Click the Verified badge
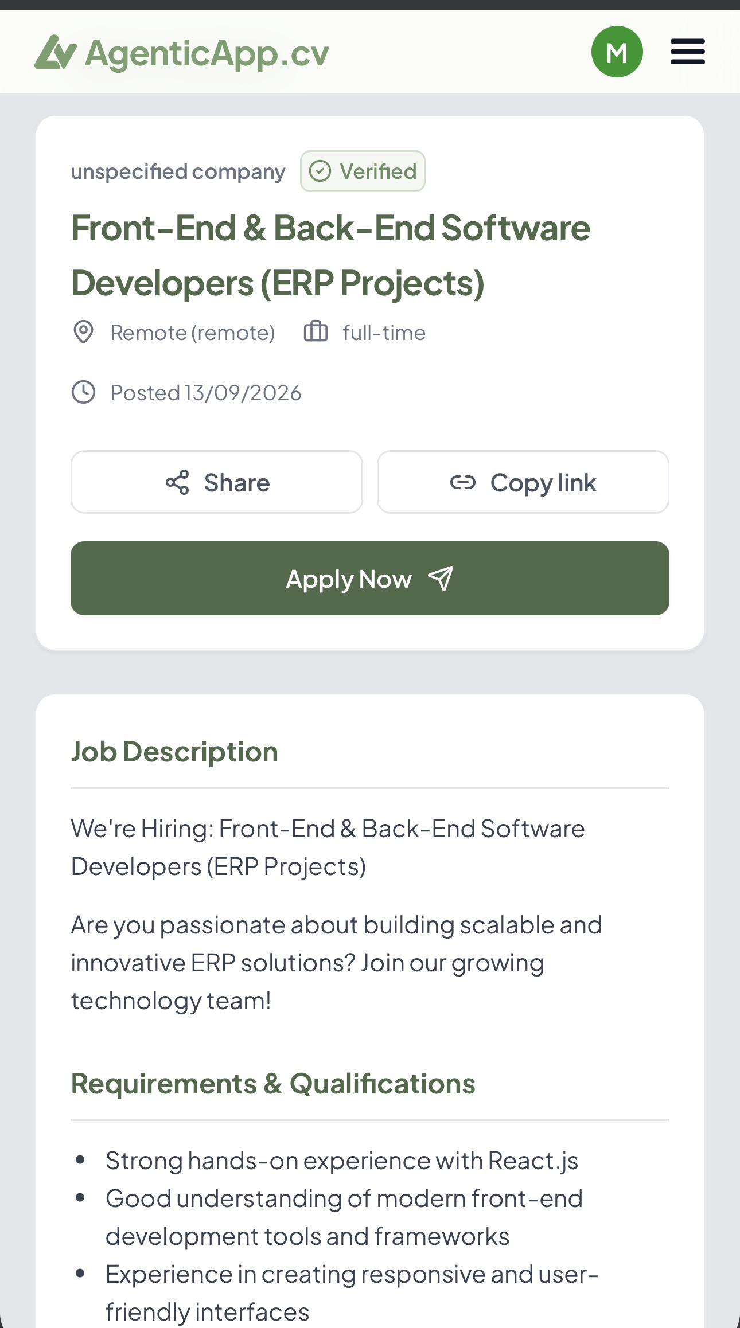740x1328 pixels. (363, 171)
